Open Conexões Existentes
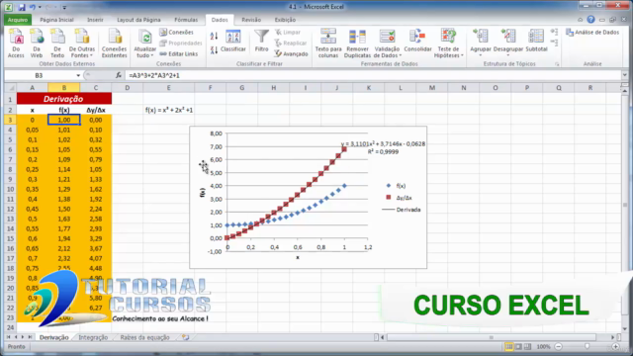This screenshot has height=356, width=633. 115,44
